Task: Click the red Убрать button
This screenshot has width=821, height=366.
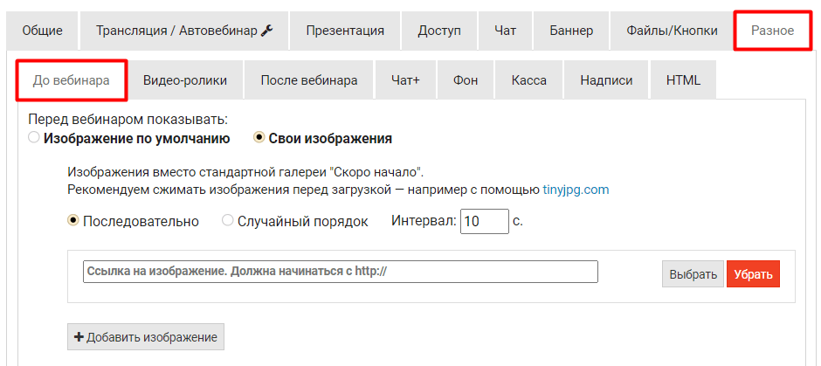Action: tap(753, 273)
